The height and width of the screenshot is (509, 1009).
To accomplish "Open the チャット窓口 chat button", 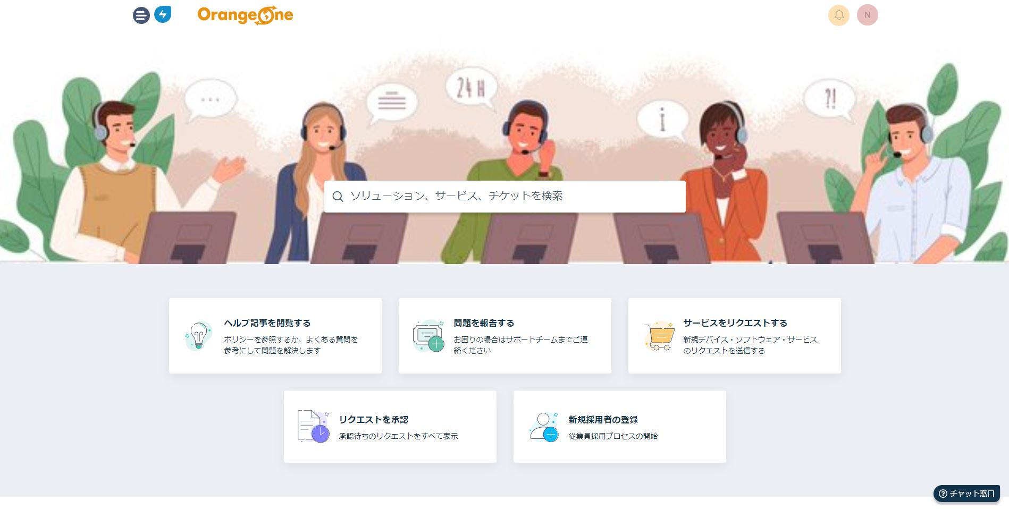I will pyautogui.click(x=966, y=494).
